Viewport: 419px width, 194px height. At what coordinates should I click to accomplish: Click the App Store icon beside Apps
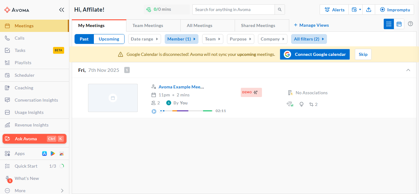coord(44,153)
